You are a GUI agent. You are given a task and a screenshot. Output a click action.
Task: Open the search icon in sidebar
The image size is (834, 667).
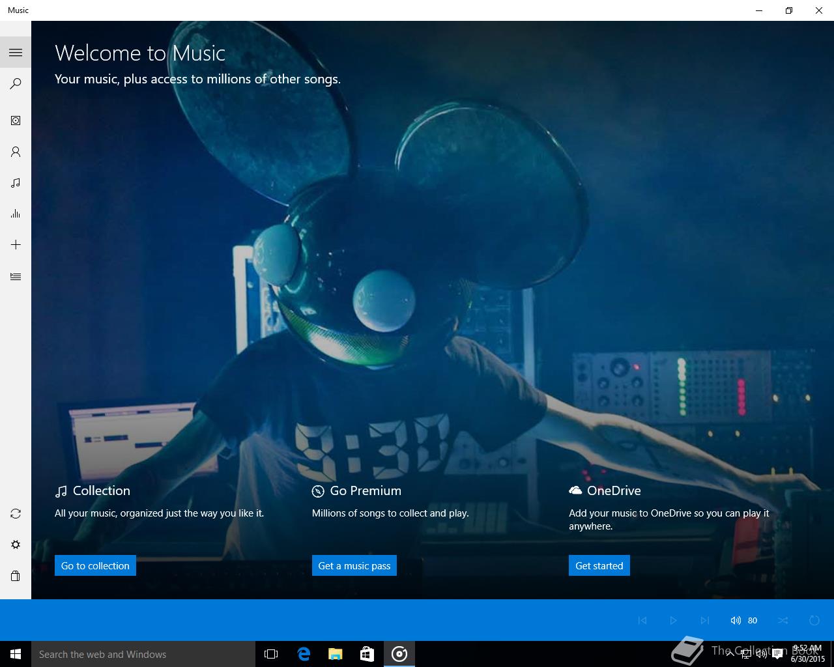point(16,84)
